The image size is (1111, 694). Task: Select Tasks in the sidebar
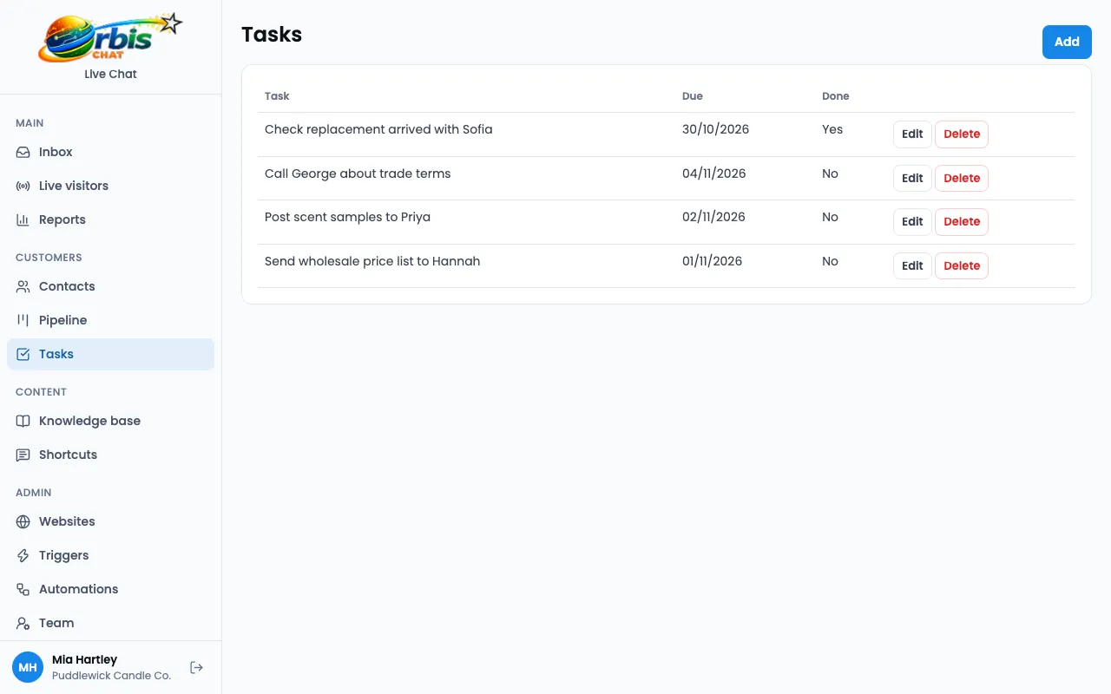coord(110,354)
